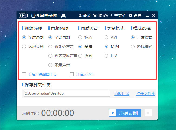Start recording with 开始录制 button
The width and height of the screenshot is (176, 130).
click(125, 113)
